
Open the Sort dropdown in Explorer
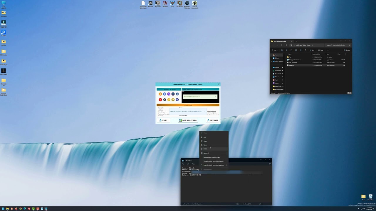[x=313, y=50]
